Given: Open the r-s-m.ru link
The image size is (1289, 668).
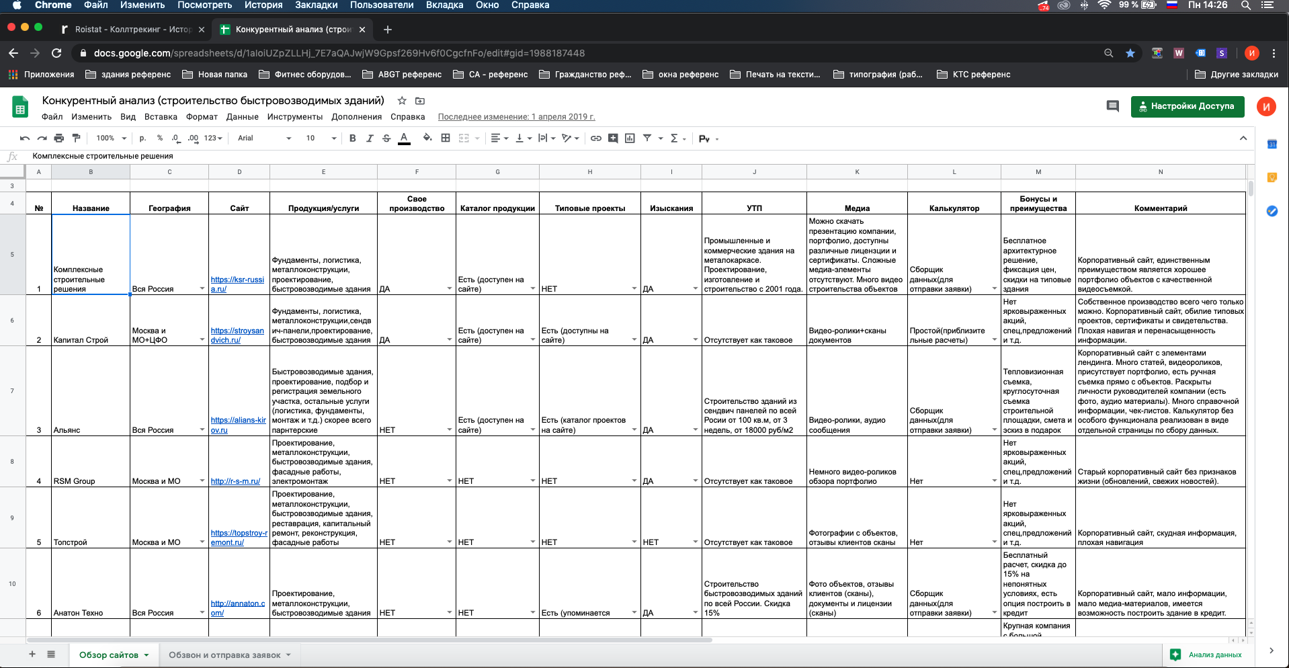Looking at the screenshot, I should click(x=235, y=481).
